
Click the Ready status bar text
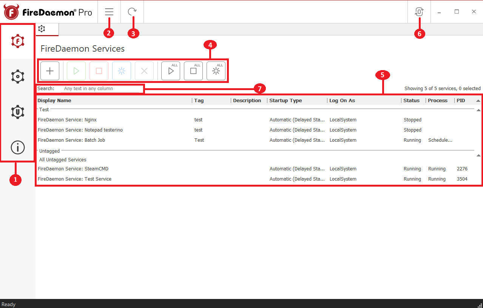[9, 304]
